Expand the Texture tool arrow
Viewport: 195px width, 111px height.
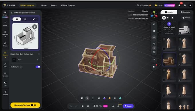pos(5,58)
